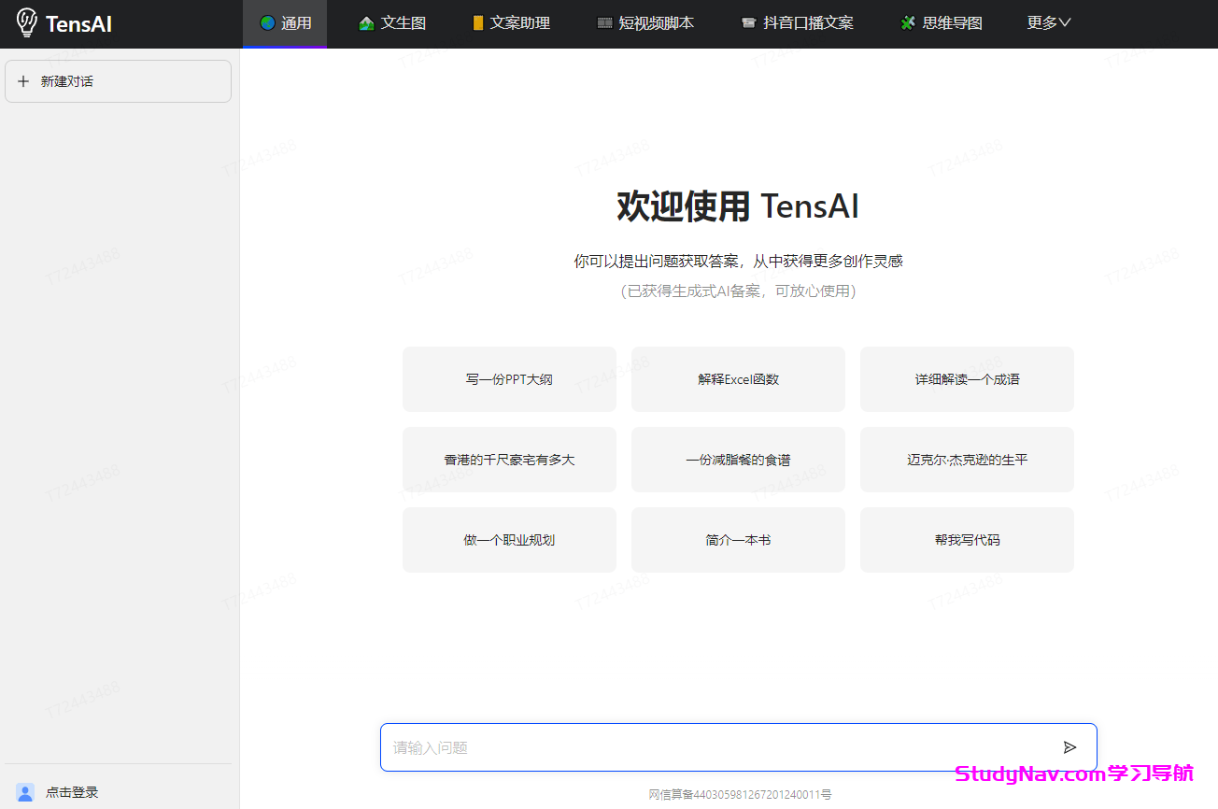Viewport: 1218px width, 809px height.
Task: Select the 写一份PPT大纲 prompt card
Action: [509, 379]
